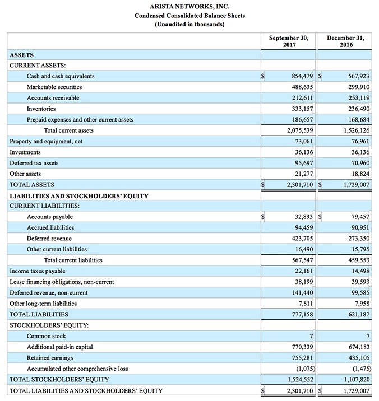The width and height of the screenshot is (379, 401).
Task: Click the 'Other assets' row label
Action: pos(25,174)
